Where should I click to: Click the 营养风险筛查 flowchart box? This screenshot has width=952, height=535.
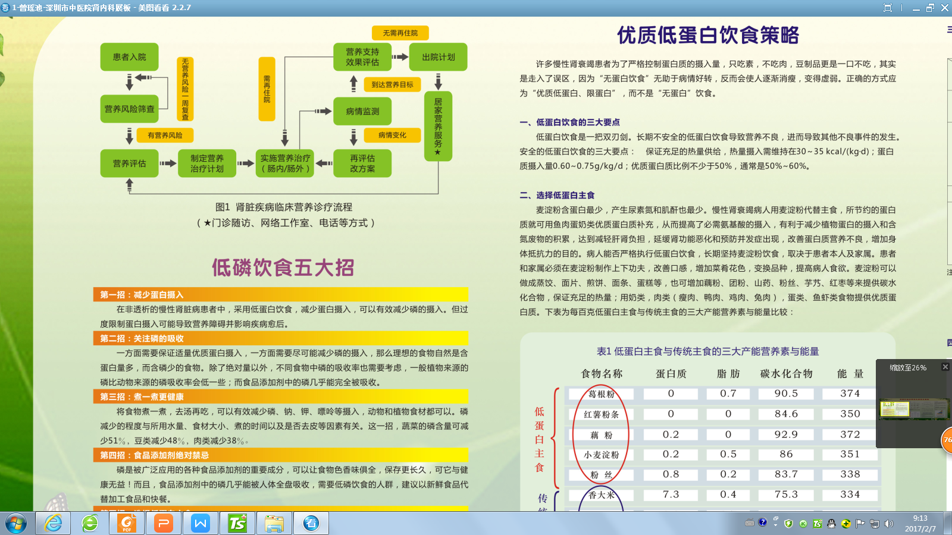129,109
